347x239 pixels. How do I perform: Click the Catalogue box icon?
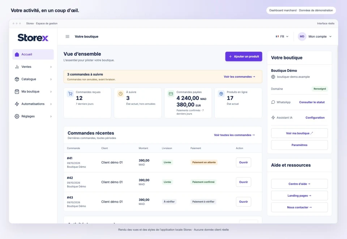tap(17, 79)
